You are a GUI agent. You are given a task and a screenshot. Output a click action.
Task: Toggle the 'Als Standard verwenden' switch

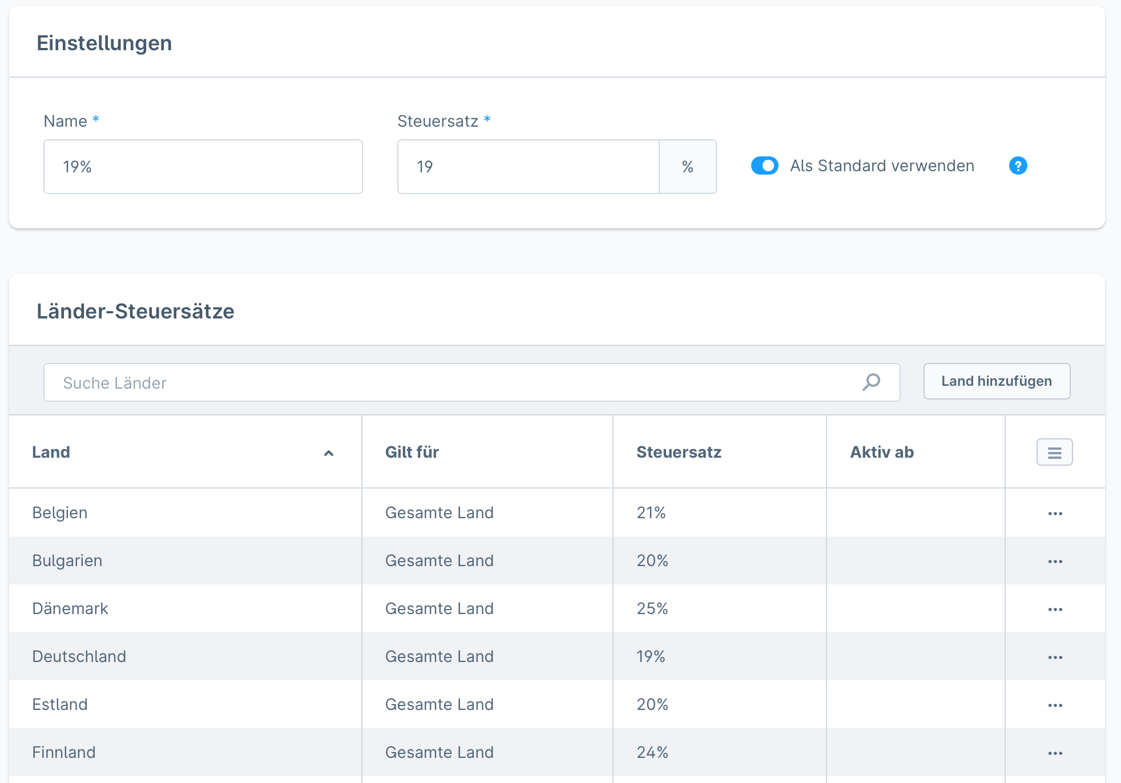[x=765, y=166]
